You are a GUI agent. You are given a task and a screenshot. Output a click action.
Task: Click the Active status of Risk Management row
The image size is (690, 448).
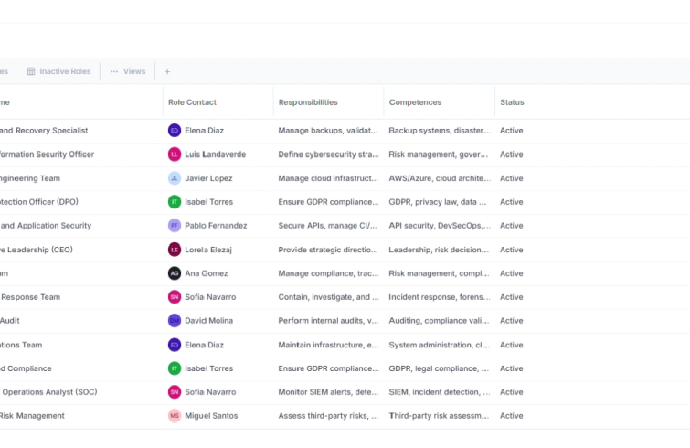(x=512, y=416)
